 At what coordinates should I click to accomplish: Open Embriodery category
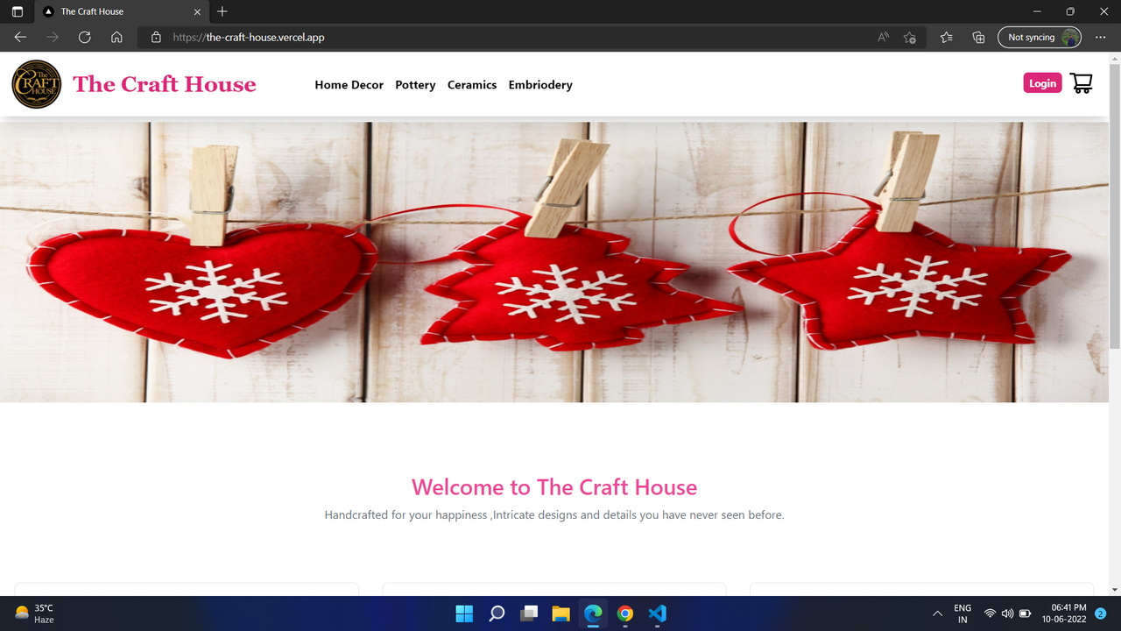tap(540, 85)
